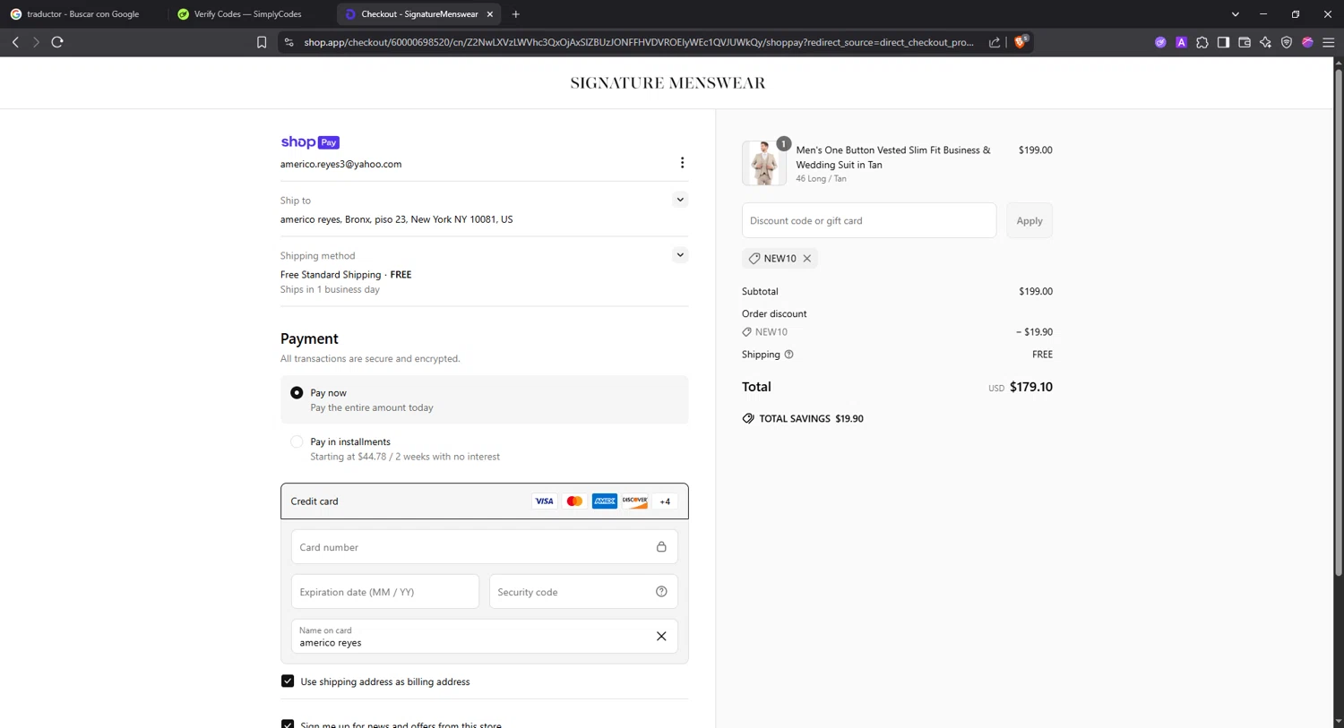Viewport: 1344px width, 728px height.
Task: Click the Credit card payment header
Action: pyautogui.click(x=485, y=501)
